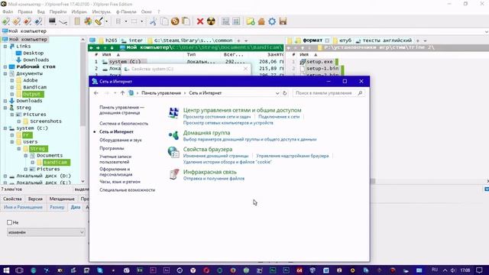Click the Back arrow in Control Panel
Viewport: 489px width, 275px height.
(x=96, y=93)
